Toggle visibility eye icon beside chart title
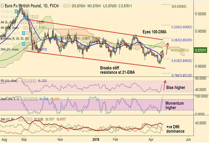This screenshot has height=143, width=209. coord(65,6)
